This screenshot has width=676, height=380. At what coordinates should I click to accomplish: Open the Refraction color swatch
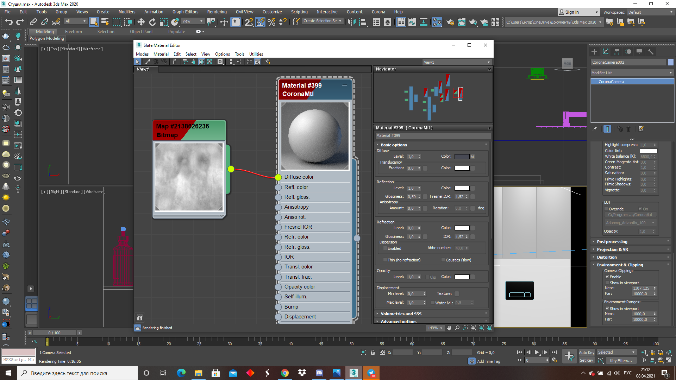(462, 228)
